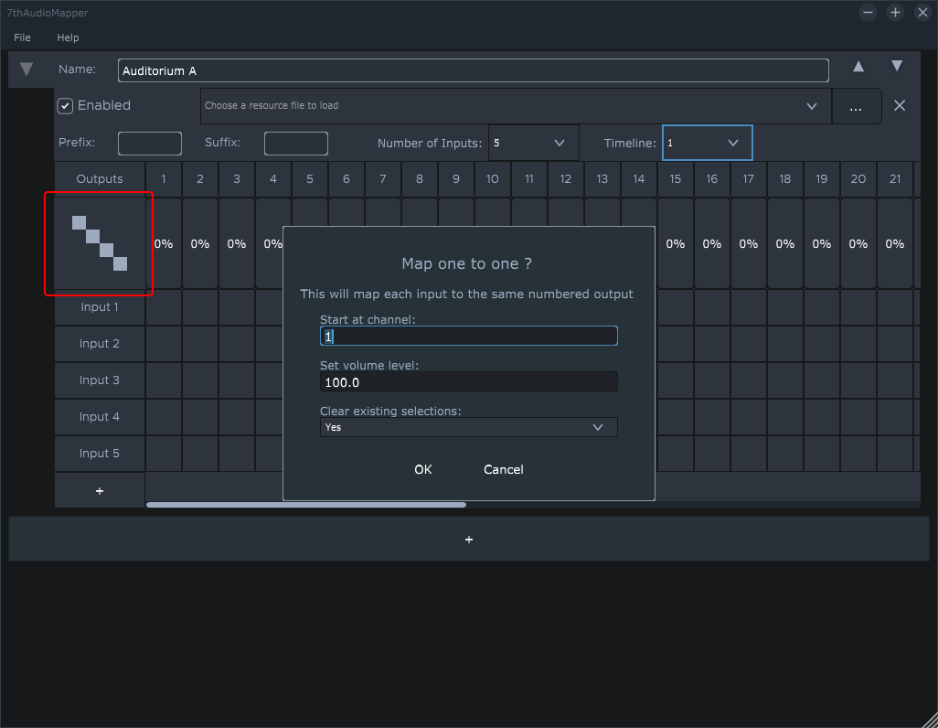Select the Input 4 row label
The width and height of the screenshot is (938, 728).
pyautogui.click(x=100, y=417)
